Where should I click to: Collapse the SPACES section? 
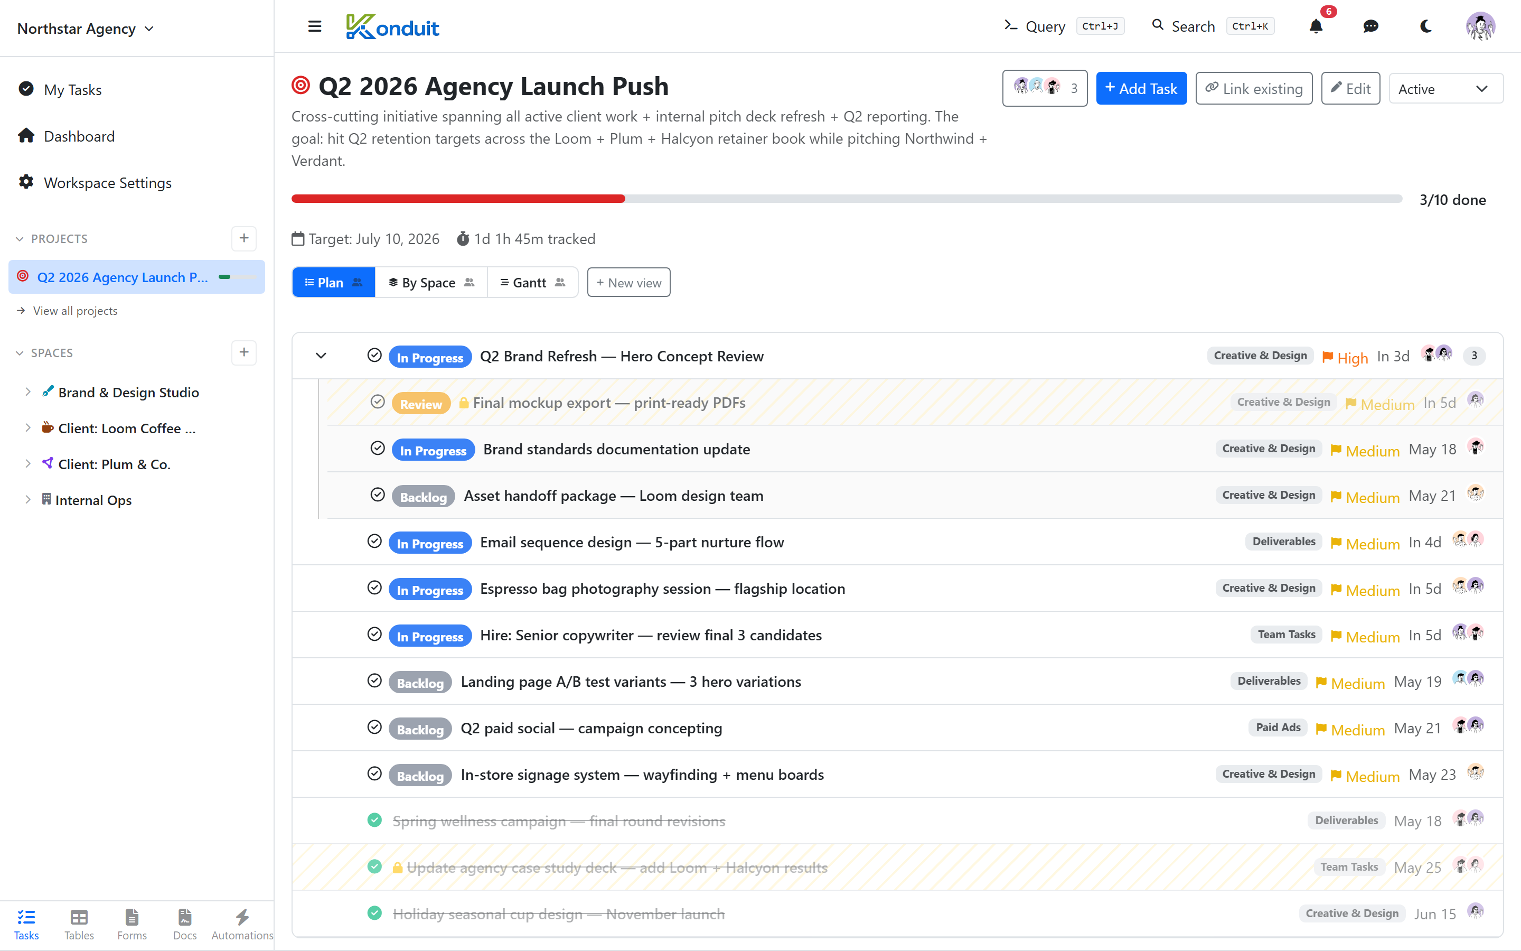coord(20,353)
